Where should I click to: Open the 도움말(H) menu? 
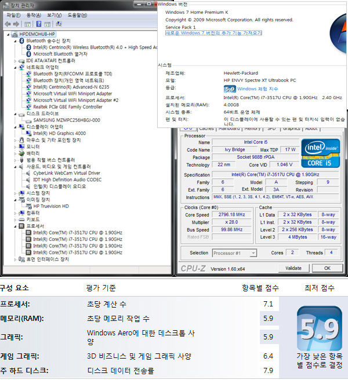[77, 15]
